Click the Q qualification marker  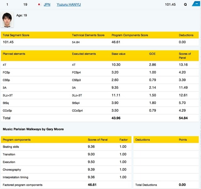tap(185, 5)
